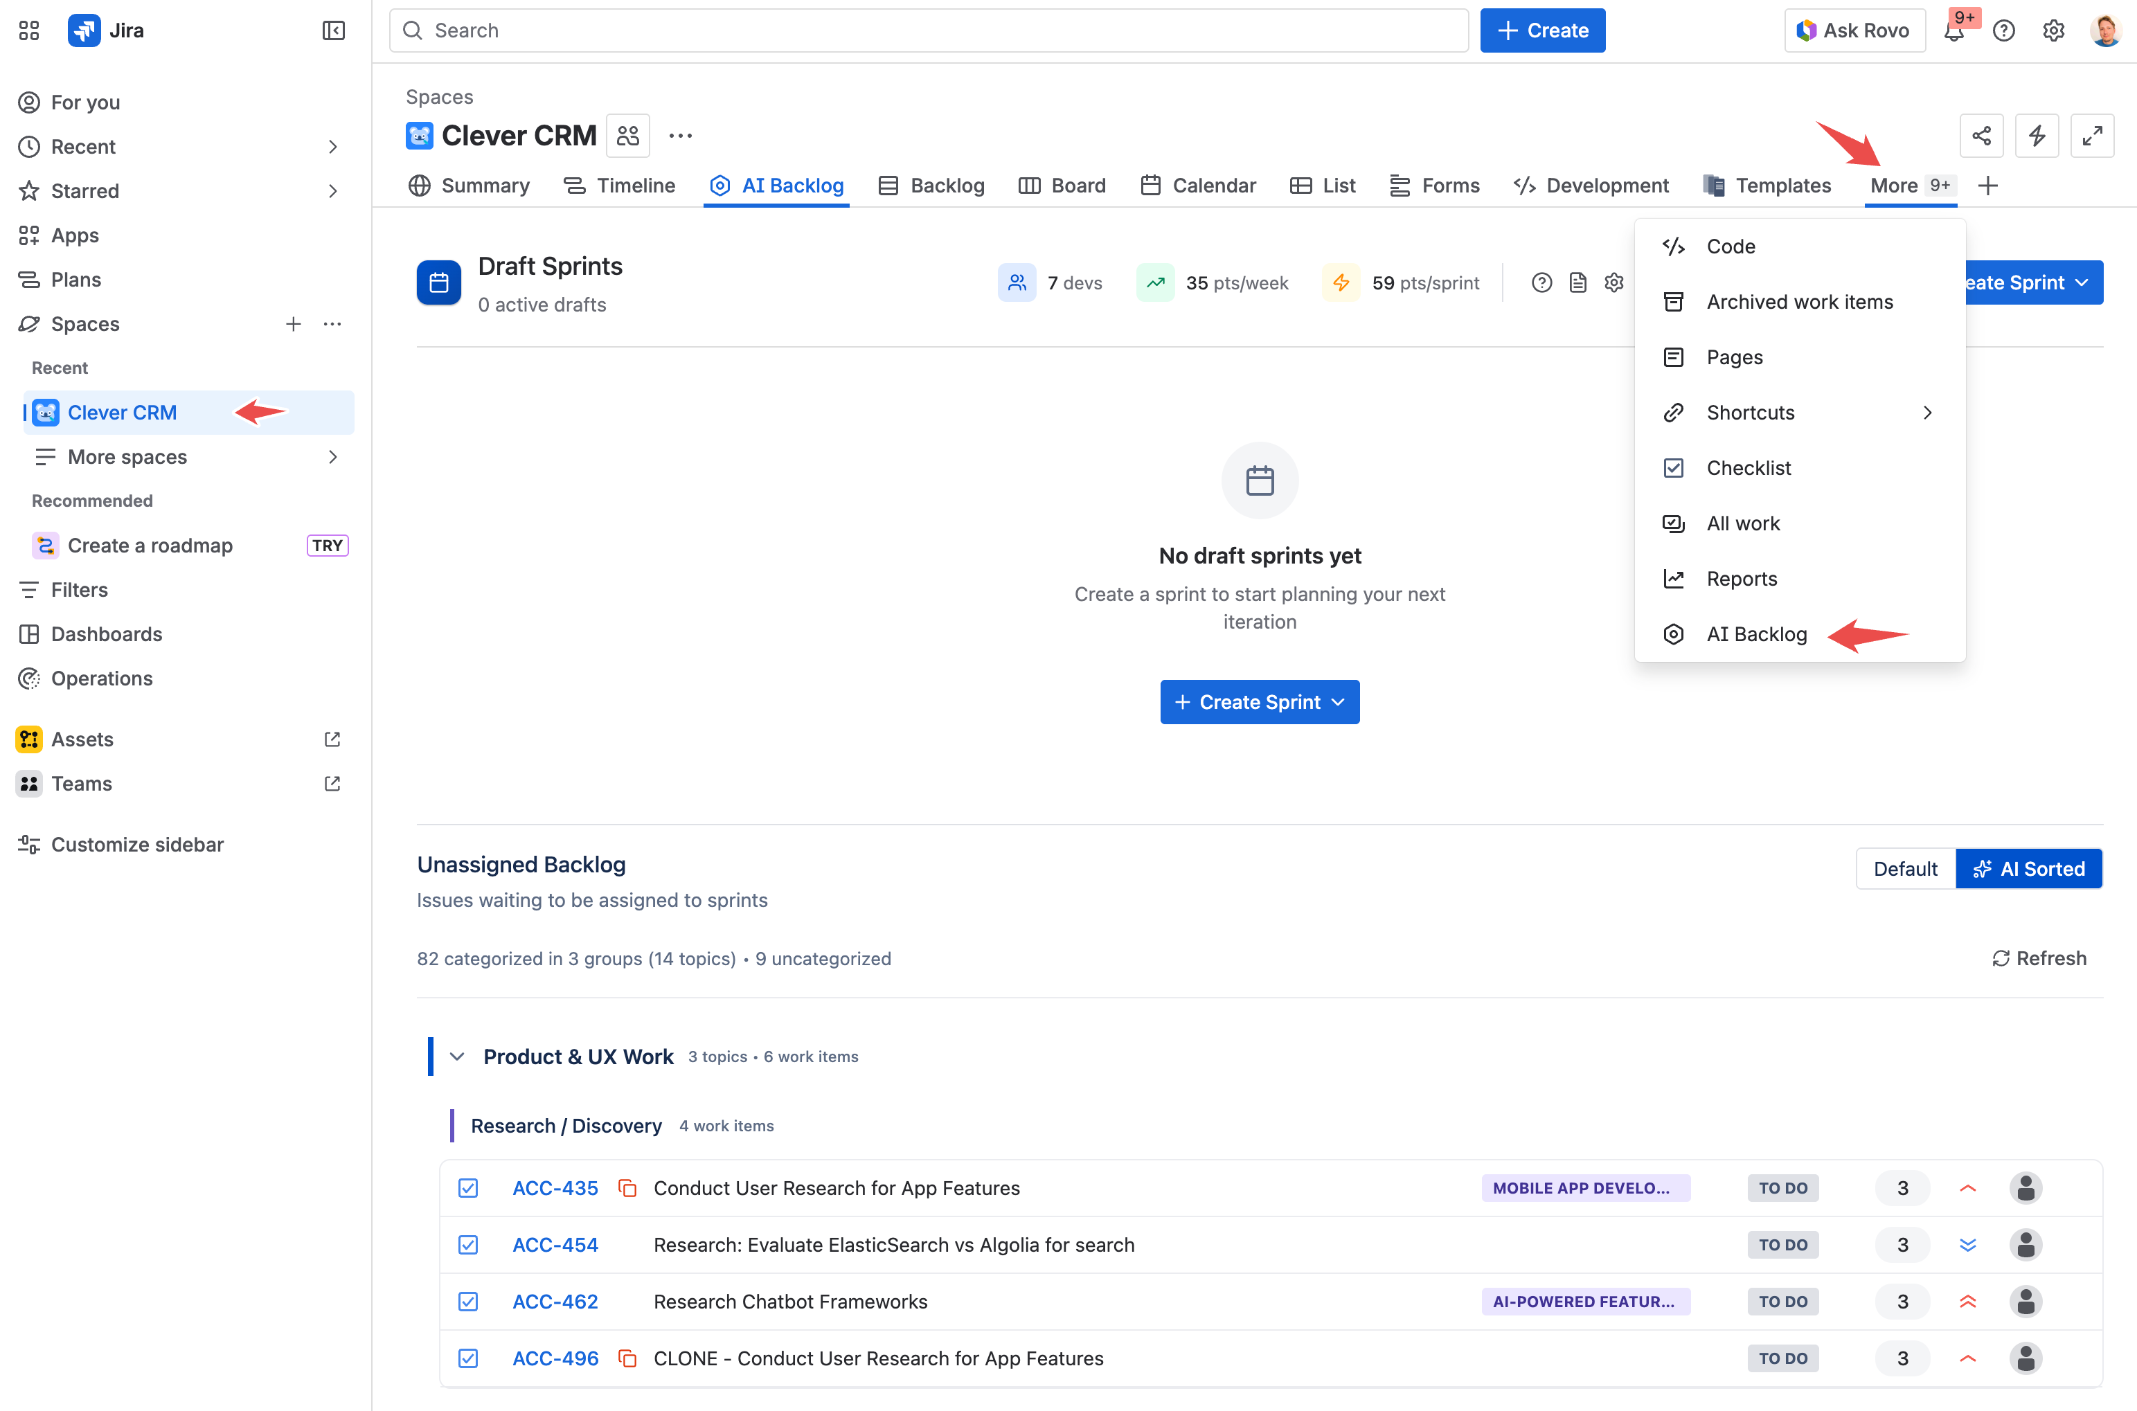Viewport: 2137px width, 1411px height.
Task: Select AI Sorted backlog view
Action: pos(2028,868)
